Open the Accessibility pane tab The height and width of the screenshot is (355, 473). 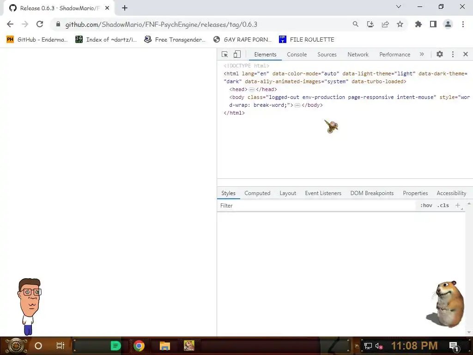pyautogui.click(x=452, y=193)
